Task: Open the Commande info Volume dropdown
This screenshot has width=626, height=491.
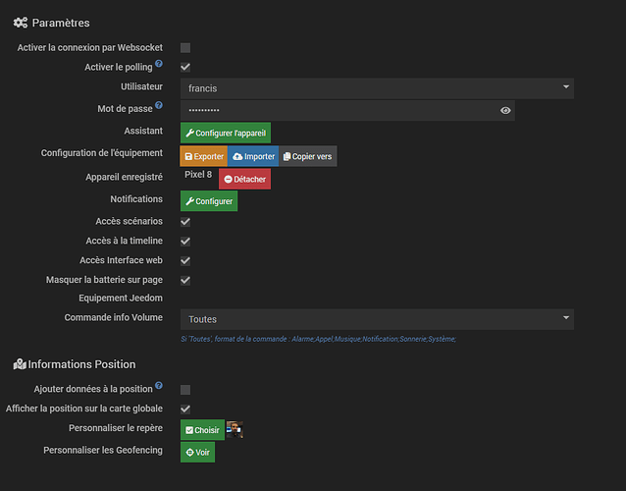Action: point(377,319)
